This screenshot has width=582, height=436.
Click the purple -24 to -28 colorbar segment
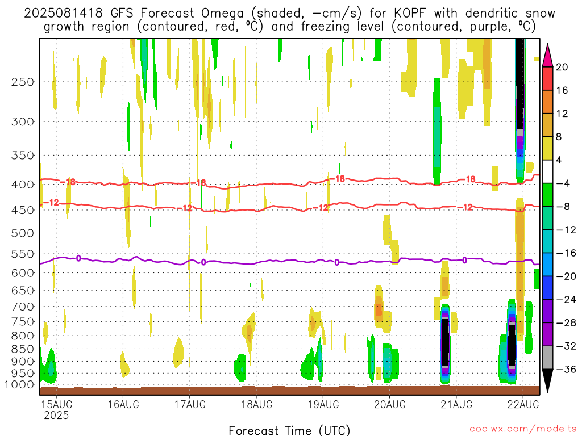click(547, 311)
